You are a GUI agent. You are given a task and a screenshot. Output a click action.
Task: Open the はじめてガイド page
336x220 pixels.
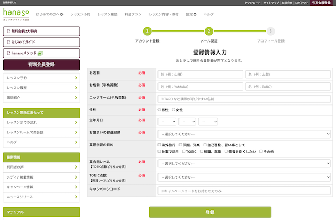pos(41,42)
